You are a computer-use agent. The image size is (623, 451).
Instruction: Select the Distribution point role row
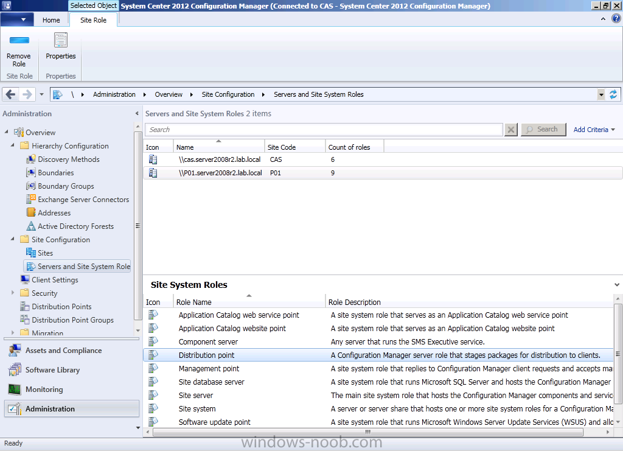click(x=378, y=355)
